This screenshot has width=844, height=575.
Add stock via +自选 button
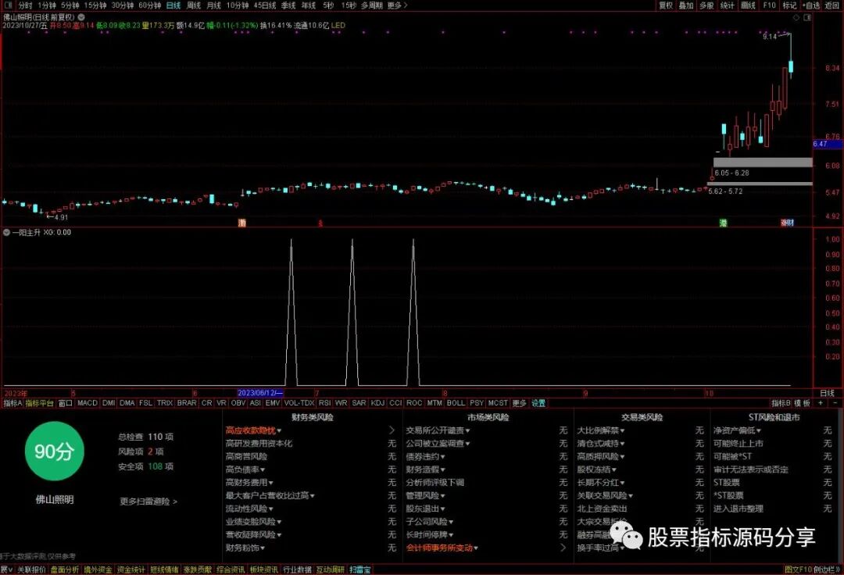(811, 5)
